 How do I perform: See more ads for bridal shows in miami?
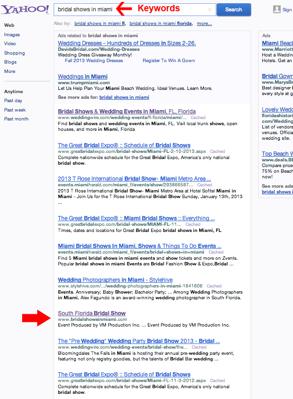point(124,97)
